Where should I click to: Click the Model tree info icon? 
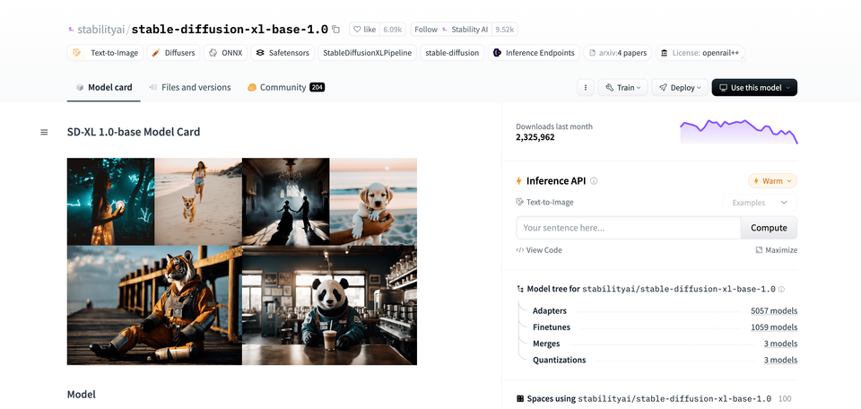781,290
